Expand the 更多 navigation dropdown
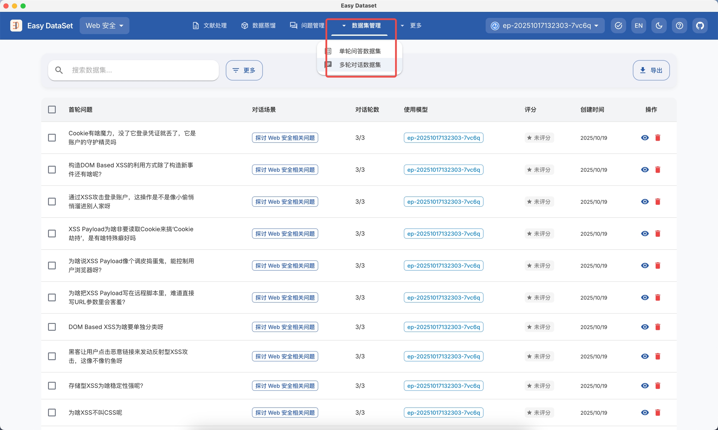The image size is (718, 430). [411, 26]
